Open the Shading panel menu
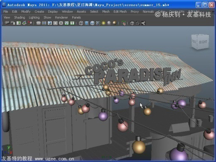Viewport: 216px width, 162px height. (x=20, y=17)
